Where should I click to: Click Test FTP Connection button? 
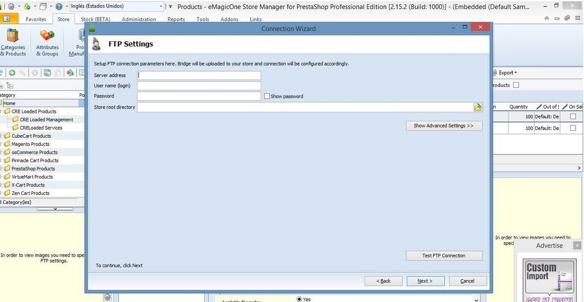tap(444, 255)
